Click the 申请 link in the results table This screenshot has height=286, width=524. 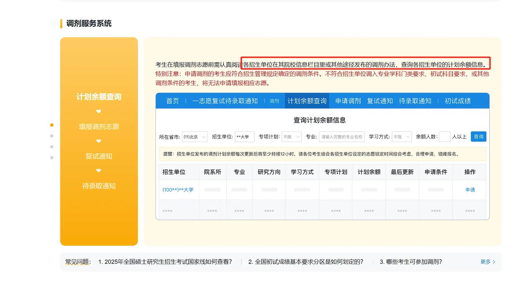[470, 190]
